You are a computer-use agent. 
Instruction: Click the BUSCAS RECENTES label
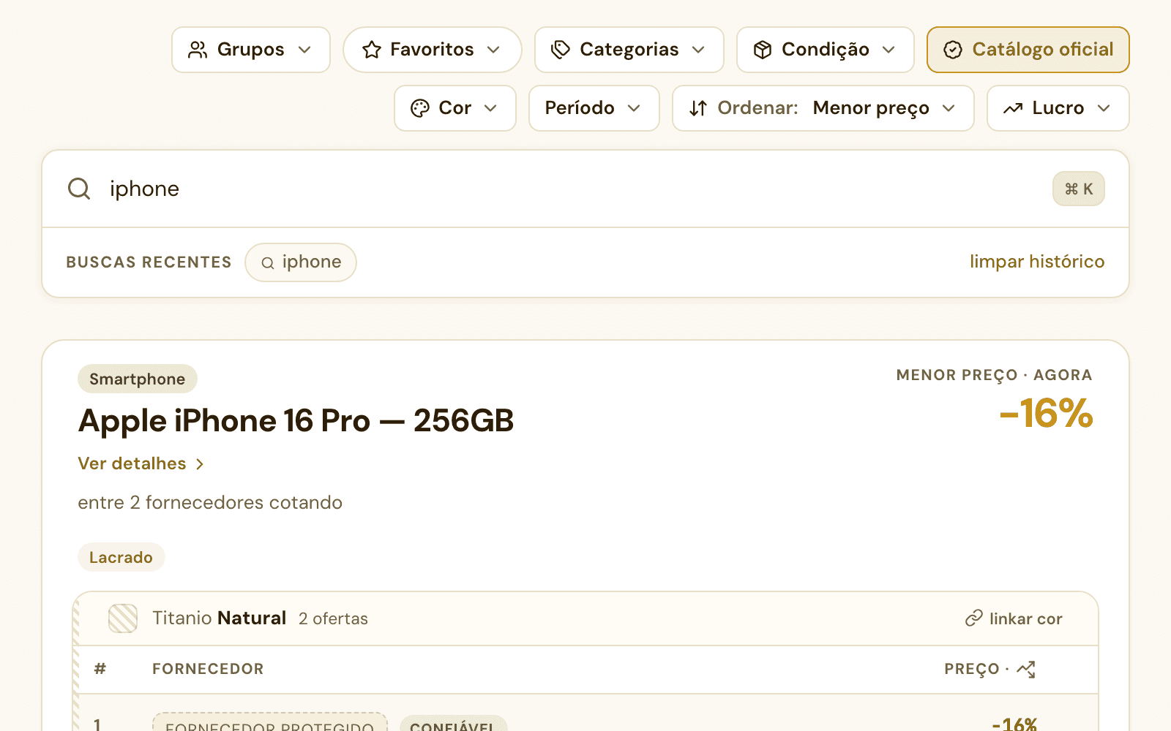pos(149,262)
